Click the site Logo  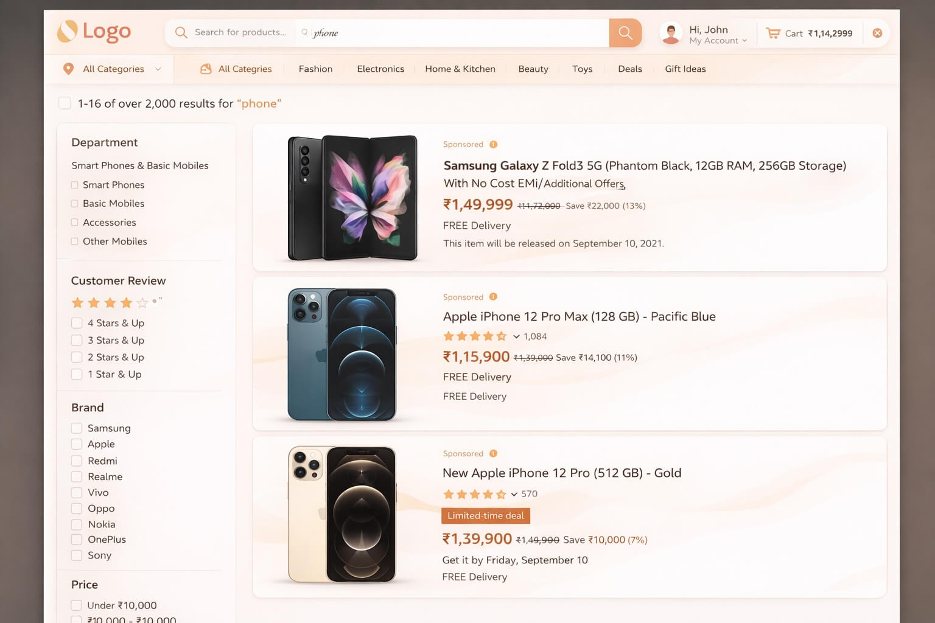94,32
